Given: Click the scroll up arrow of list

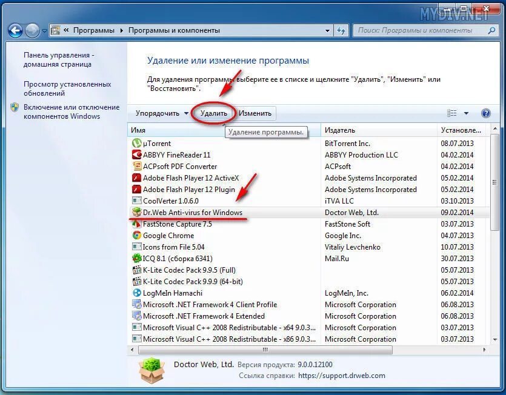Looking at the screenshot, I should pyautogui.click(x=494, y=129).
